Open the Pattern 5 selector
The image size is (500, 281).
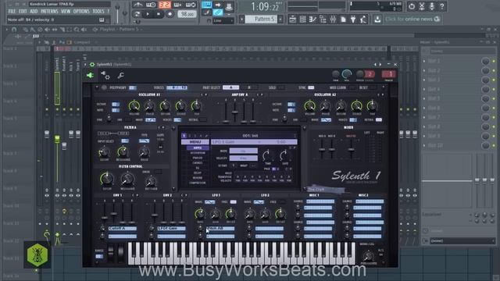coord(262,19)
